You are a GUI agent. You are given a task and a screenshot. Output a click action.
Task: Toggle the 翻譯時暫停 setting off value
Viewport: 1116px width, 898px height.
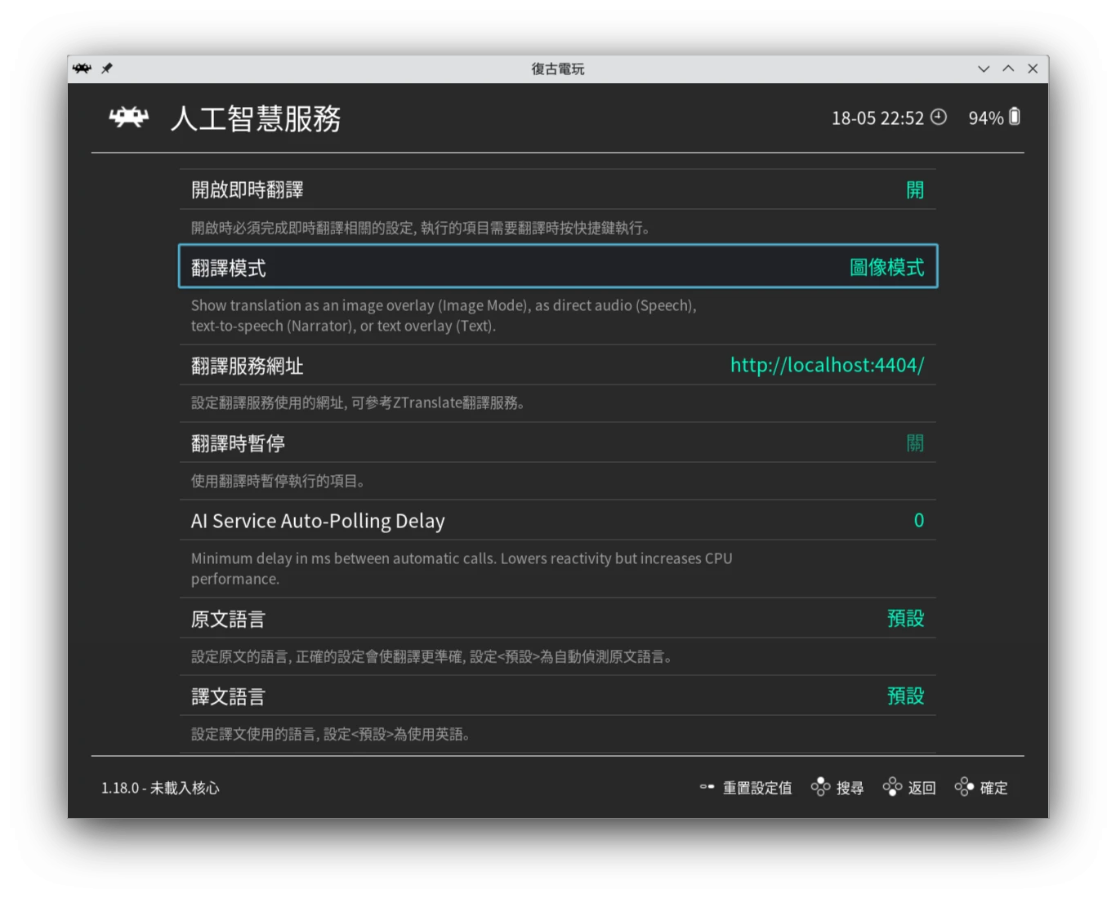(x=914, y=443)
